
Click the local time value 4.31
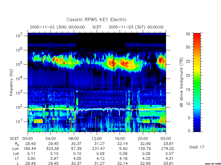(169, 159)
